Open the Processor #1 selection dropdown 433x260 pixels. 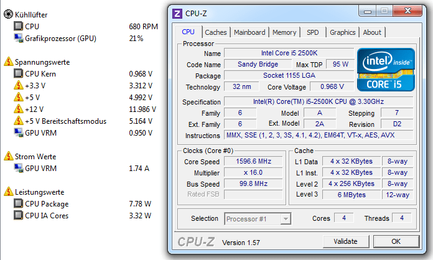pyautogui.click(x=258, y=218)
